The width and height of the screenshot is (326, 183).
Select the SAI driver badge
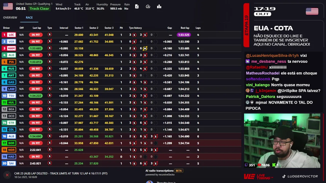pos(9,163)
